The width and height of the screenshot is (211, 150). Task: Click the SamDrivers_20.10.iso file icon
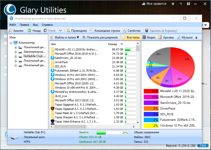pyautogui.click(x=53, y=58)
